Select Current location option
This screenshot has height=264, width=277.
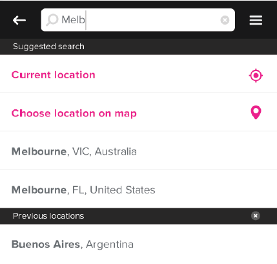tap(138, 74)
